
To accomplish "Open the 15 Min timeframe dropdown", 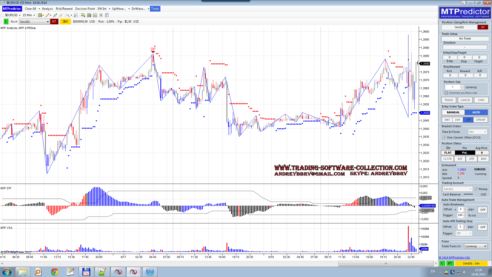I will pyautogui.click(x=29, y=15).
